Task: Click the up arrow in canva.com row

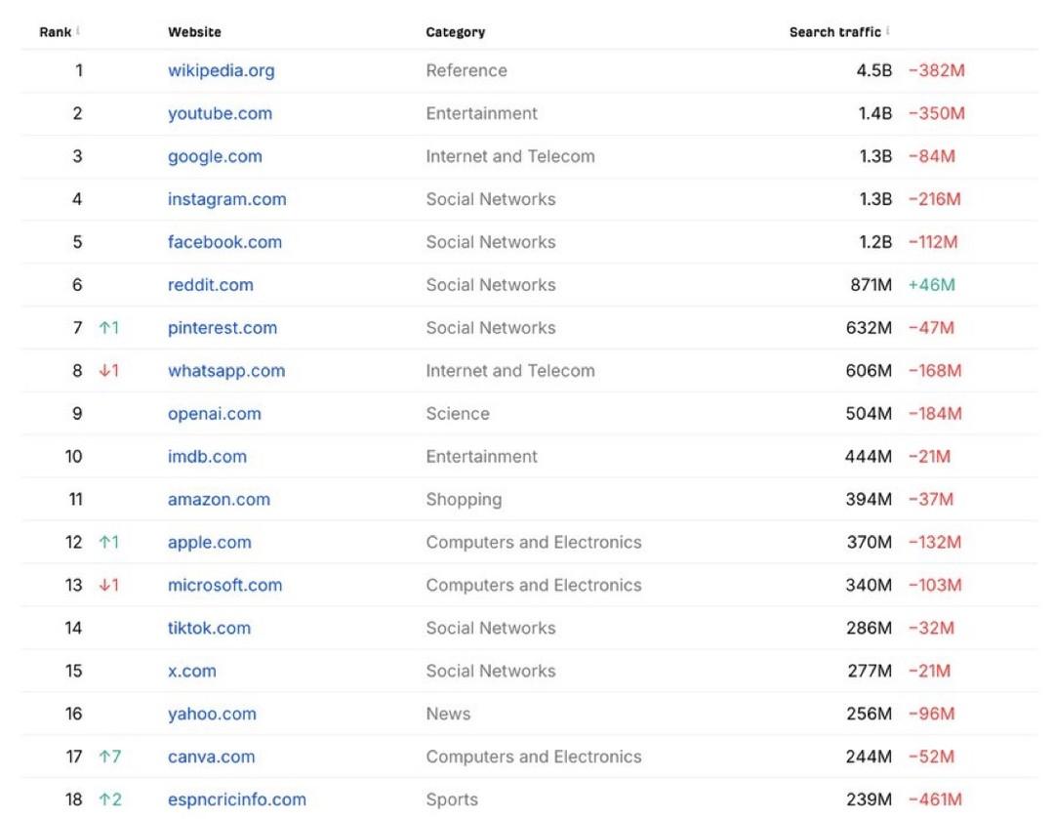Action: 104,758
